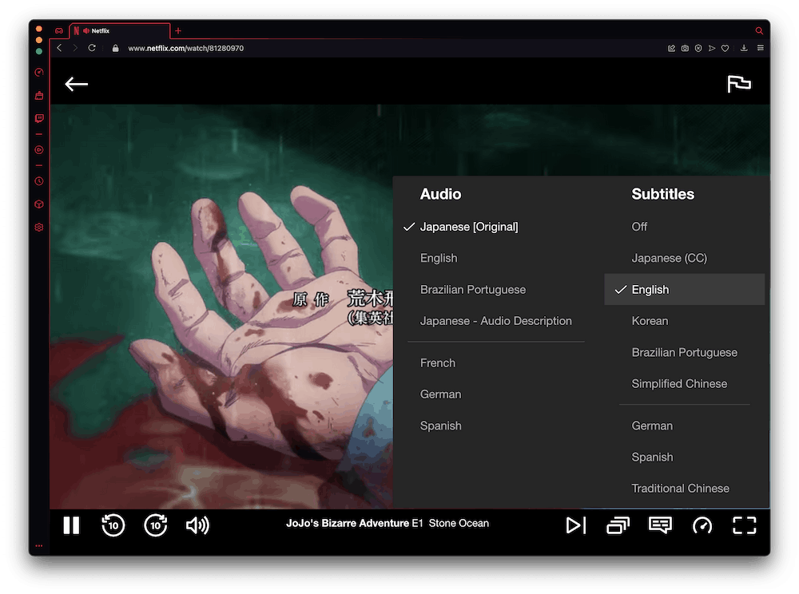The image size is (799, 594).
Task: Open a new browser tab
Action: (178, 31)
